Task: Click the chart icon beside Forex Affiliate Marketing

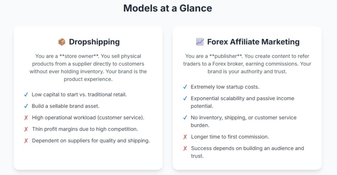Action: (x=200, y=42)
